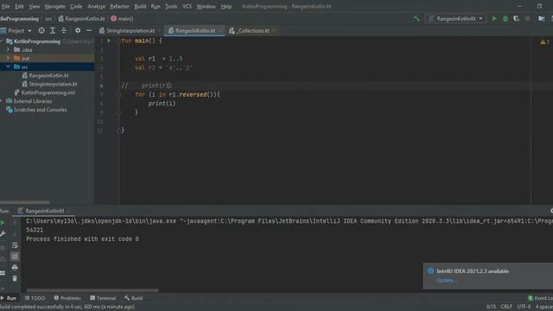Rerun program with Run panel green arrow
553x311 pixels.
(3, 223)
